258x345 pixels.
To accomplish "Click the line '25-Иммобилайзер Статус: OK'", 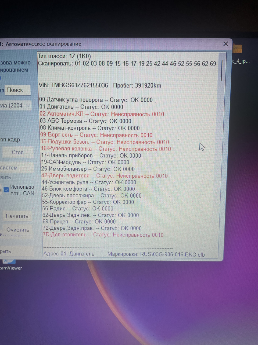I will coord(88,169).
